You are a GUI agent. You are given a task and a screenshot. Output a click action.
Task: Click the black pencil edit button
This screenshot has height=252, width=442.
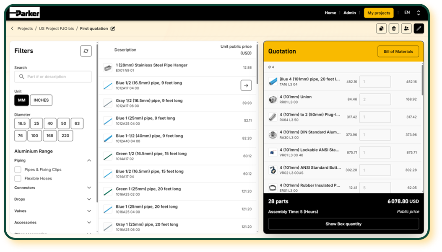[419, 28]
